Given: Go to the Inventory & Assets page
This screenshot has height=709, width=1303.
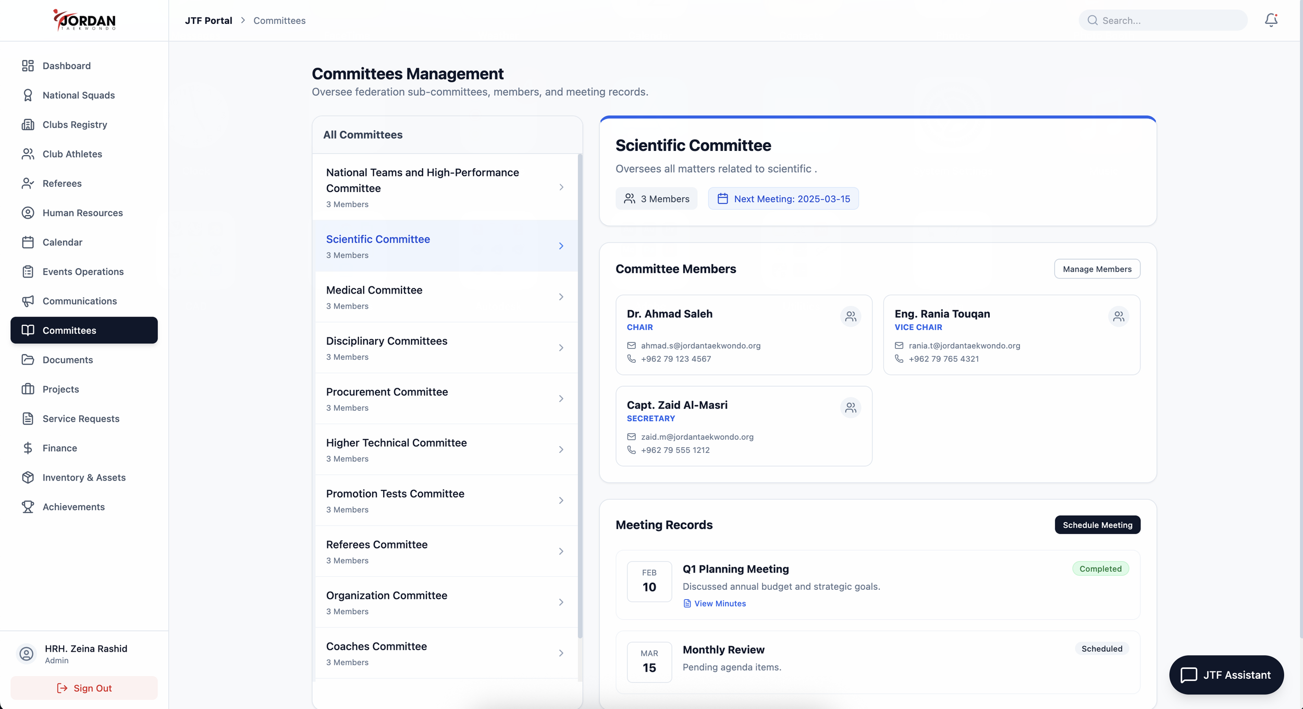Looking at the screenshot, I should [84, 477].
